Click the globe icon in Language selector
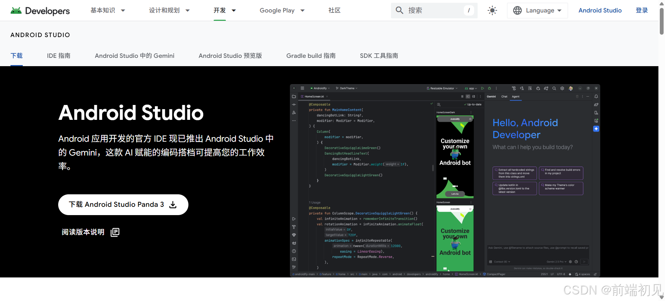 click(x=517, y=10)
